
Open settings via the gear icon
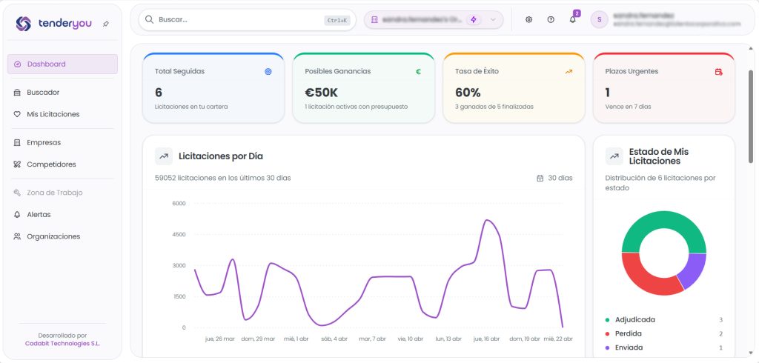pos(528,19)
